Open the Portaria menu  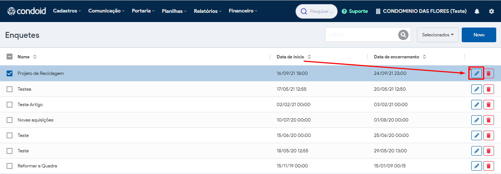143,11
